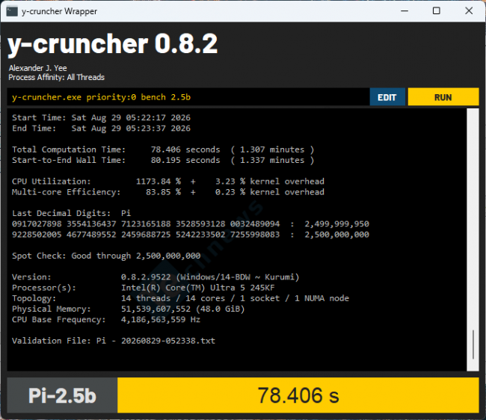Viewport: 486px width, 420px height.
Task: Click the End Time line in output
Action: click(101, 129)
